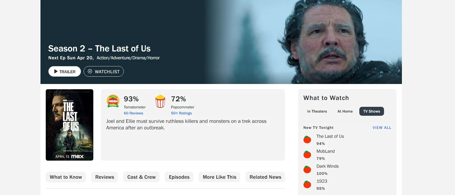Click the tomato icon beside Dark Winds
Screen dimensions: 455x195
pyautogui.click(x=307, y=169)
